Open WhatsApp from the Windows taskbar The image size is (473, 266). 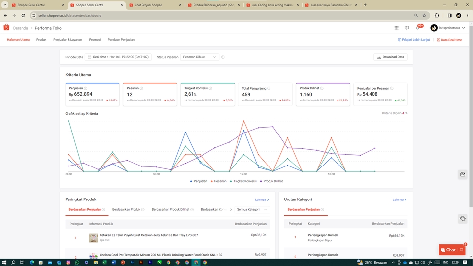[77, 263]
